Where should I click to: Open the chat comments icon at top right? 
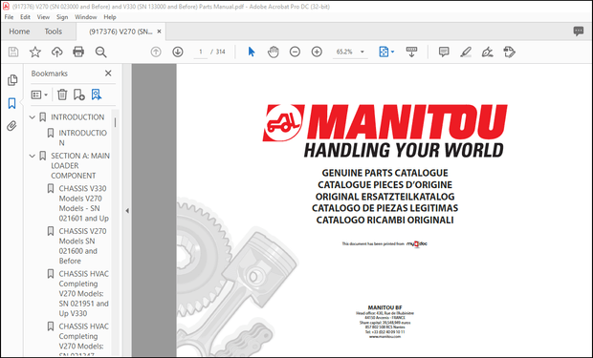pos(579,32)
